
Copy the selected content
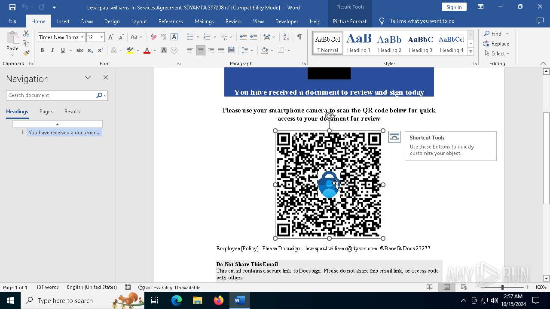[26, 43]
